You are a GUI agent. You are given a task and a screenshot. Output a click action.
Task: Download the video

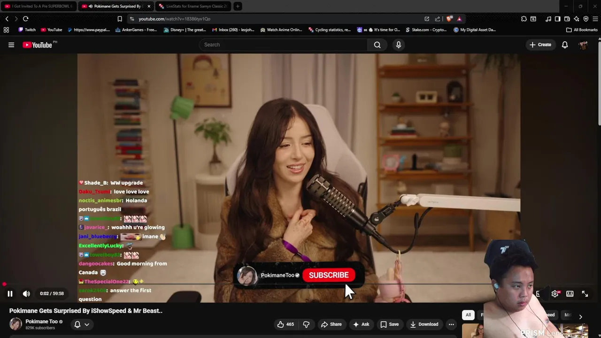pos(424,324)
